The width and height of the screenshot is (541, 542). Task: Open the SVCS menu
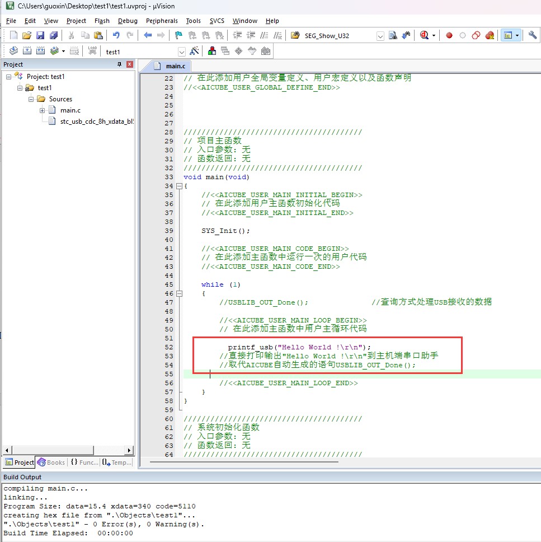pos(217,21)
